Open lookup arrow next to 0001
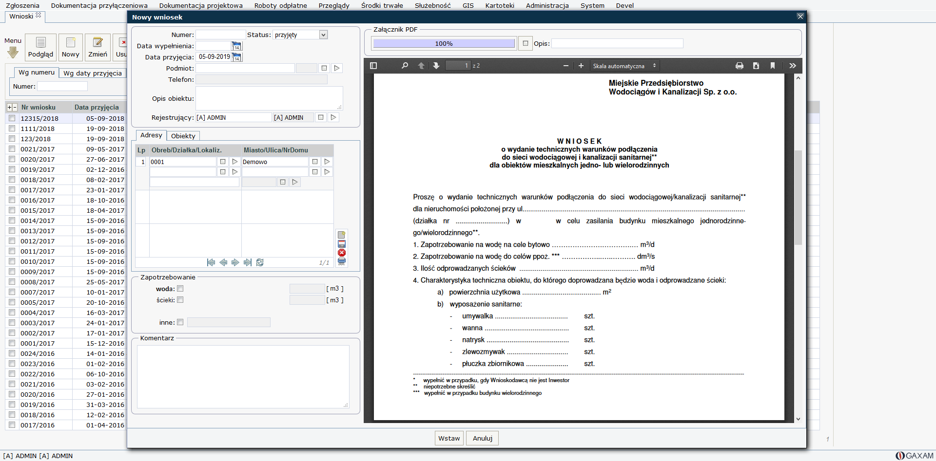This screenshot has width=936, height=461. (x=235, y=162)
